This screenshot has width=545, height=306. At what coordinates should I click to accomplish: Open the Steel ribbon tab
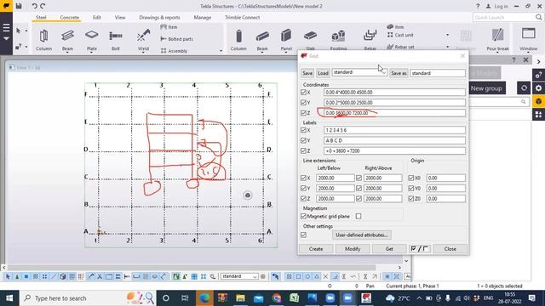[41, 17]
